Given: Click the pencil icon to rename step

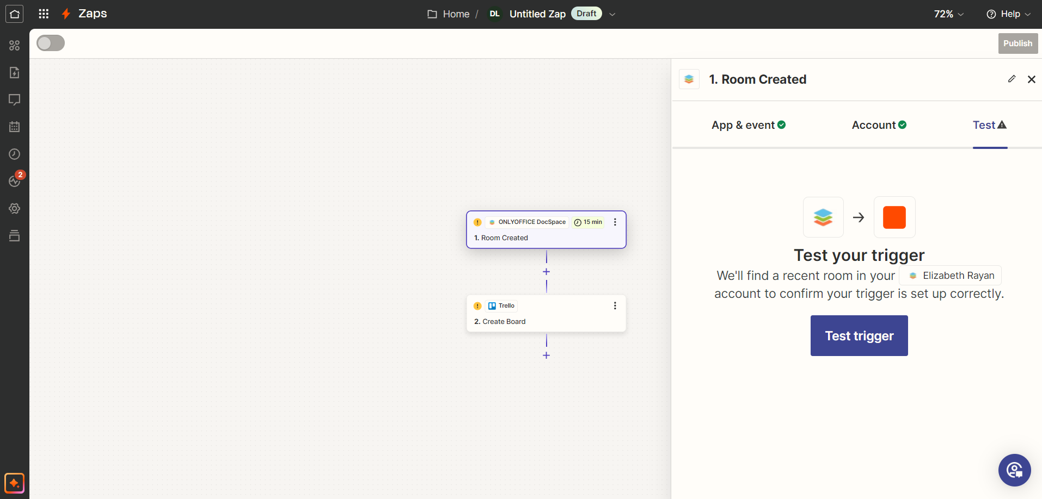Looking at the screenshot, I should pos(1012,79).
